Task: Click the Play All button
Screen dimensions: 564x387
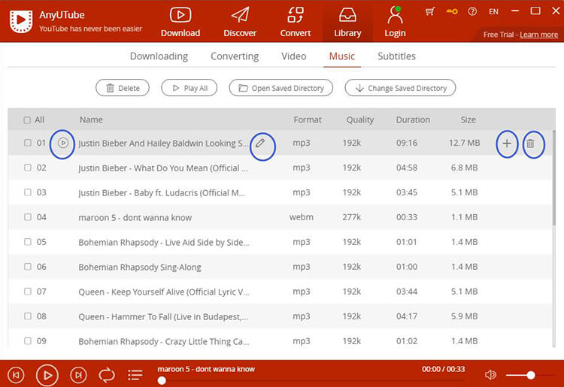Action: coord(190,88)
